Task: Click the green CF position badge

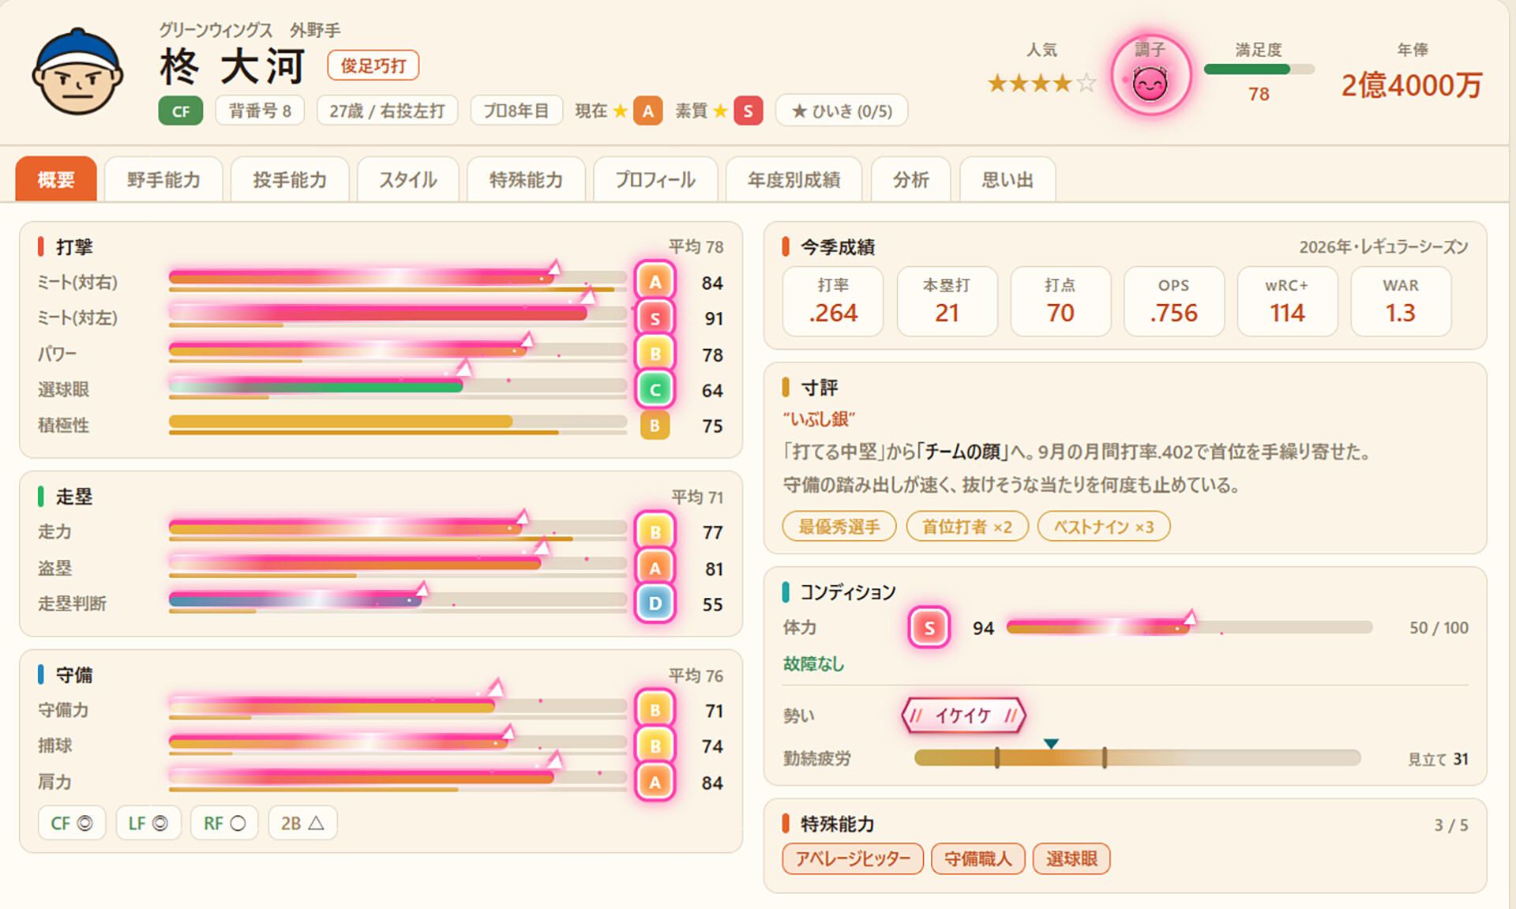Action: coord(181,111)
